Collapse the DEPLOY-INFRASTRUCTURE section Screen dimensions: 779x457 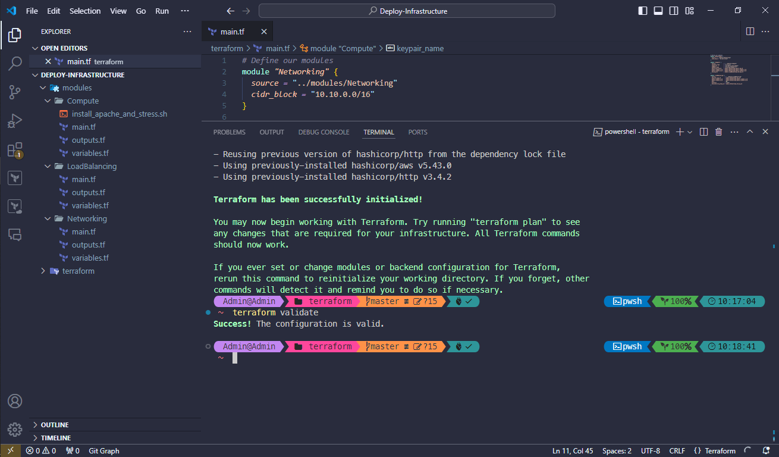[x=115, y=75]
